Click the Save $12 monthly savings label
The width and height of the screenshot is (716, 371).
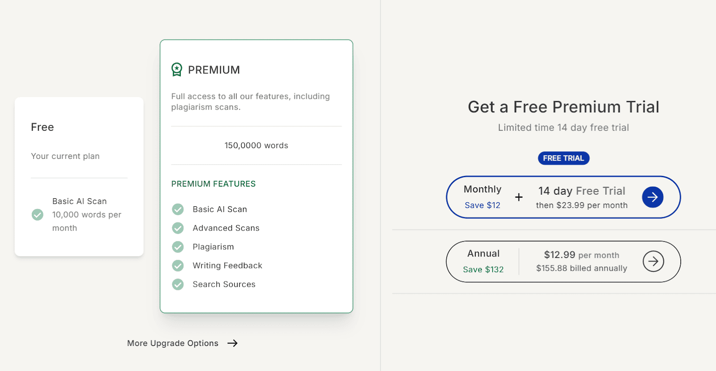point(482,205)
